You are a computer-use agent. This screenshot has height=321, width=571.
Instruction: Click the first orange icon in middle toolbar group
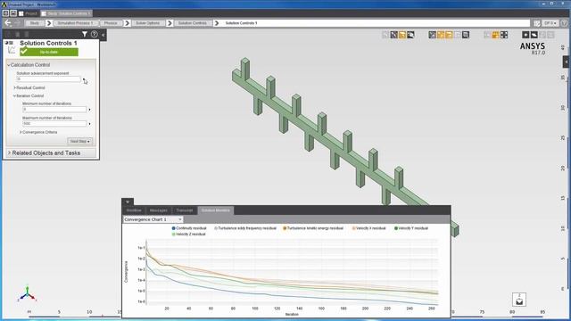(441, 35)
